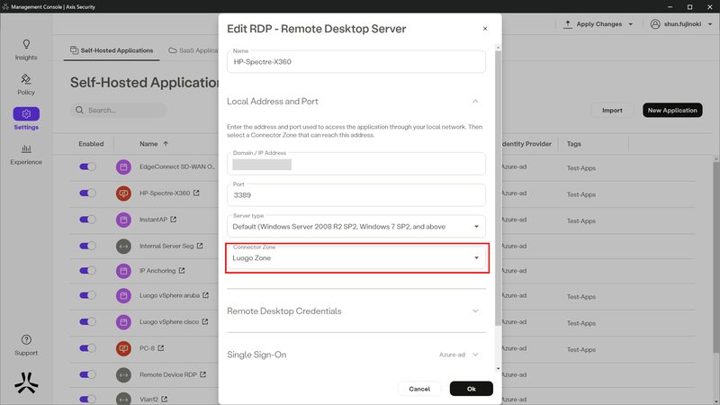Sort by Name column arrow

(x=166, y=144)
